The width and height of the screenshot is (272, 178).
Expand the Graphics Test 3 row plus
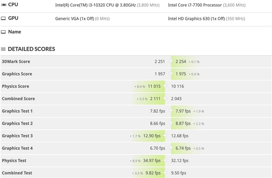tap(165, 136)
